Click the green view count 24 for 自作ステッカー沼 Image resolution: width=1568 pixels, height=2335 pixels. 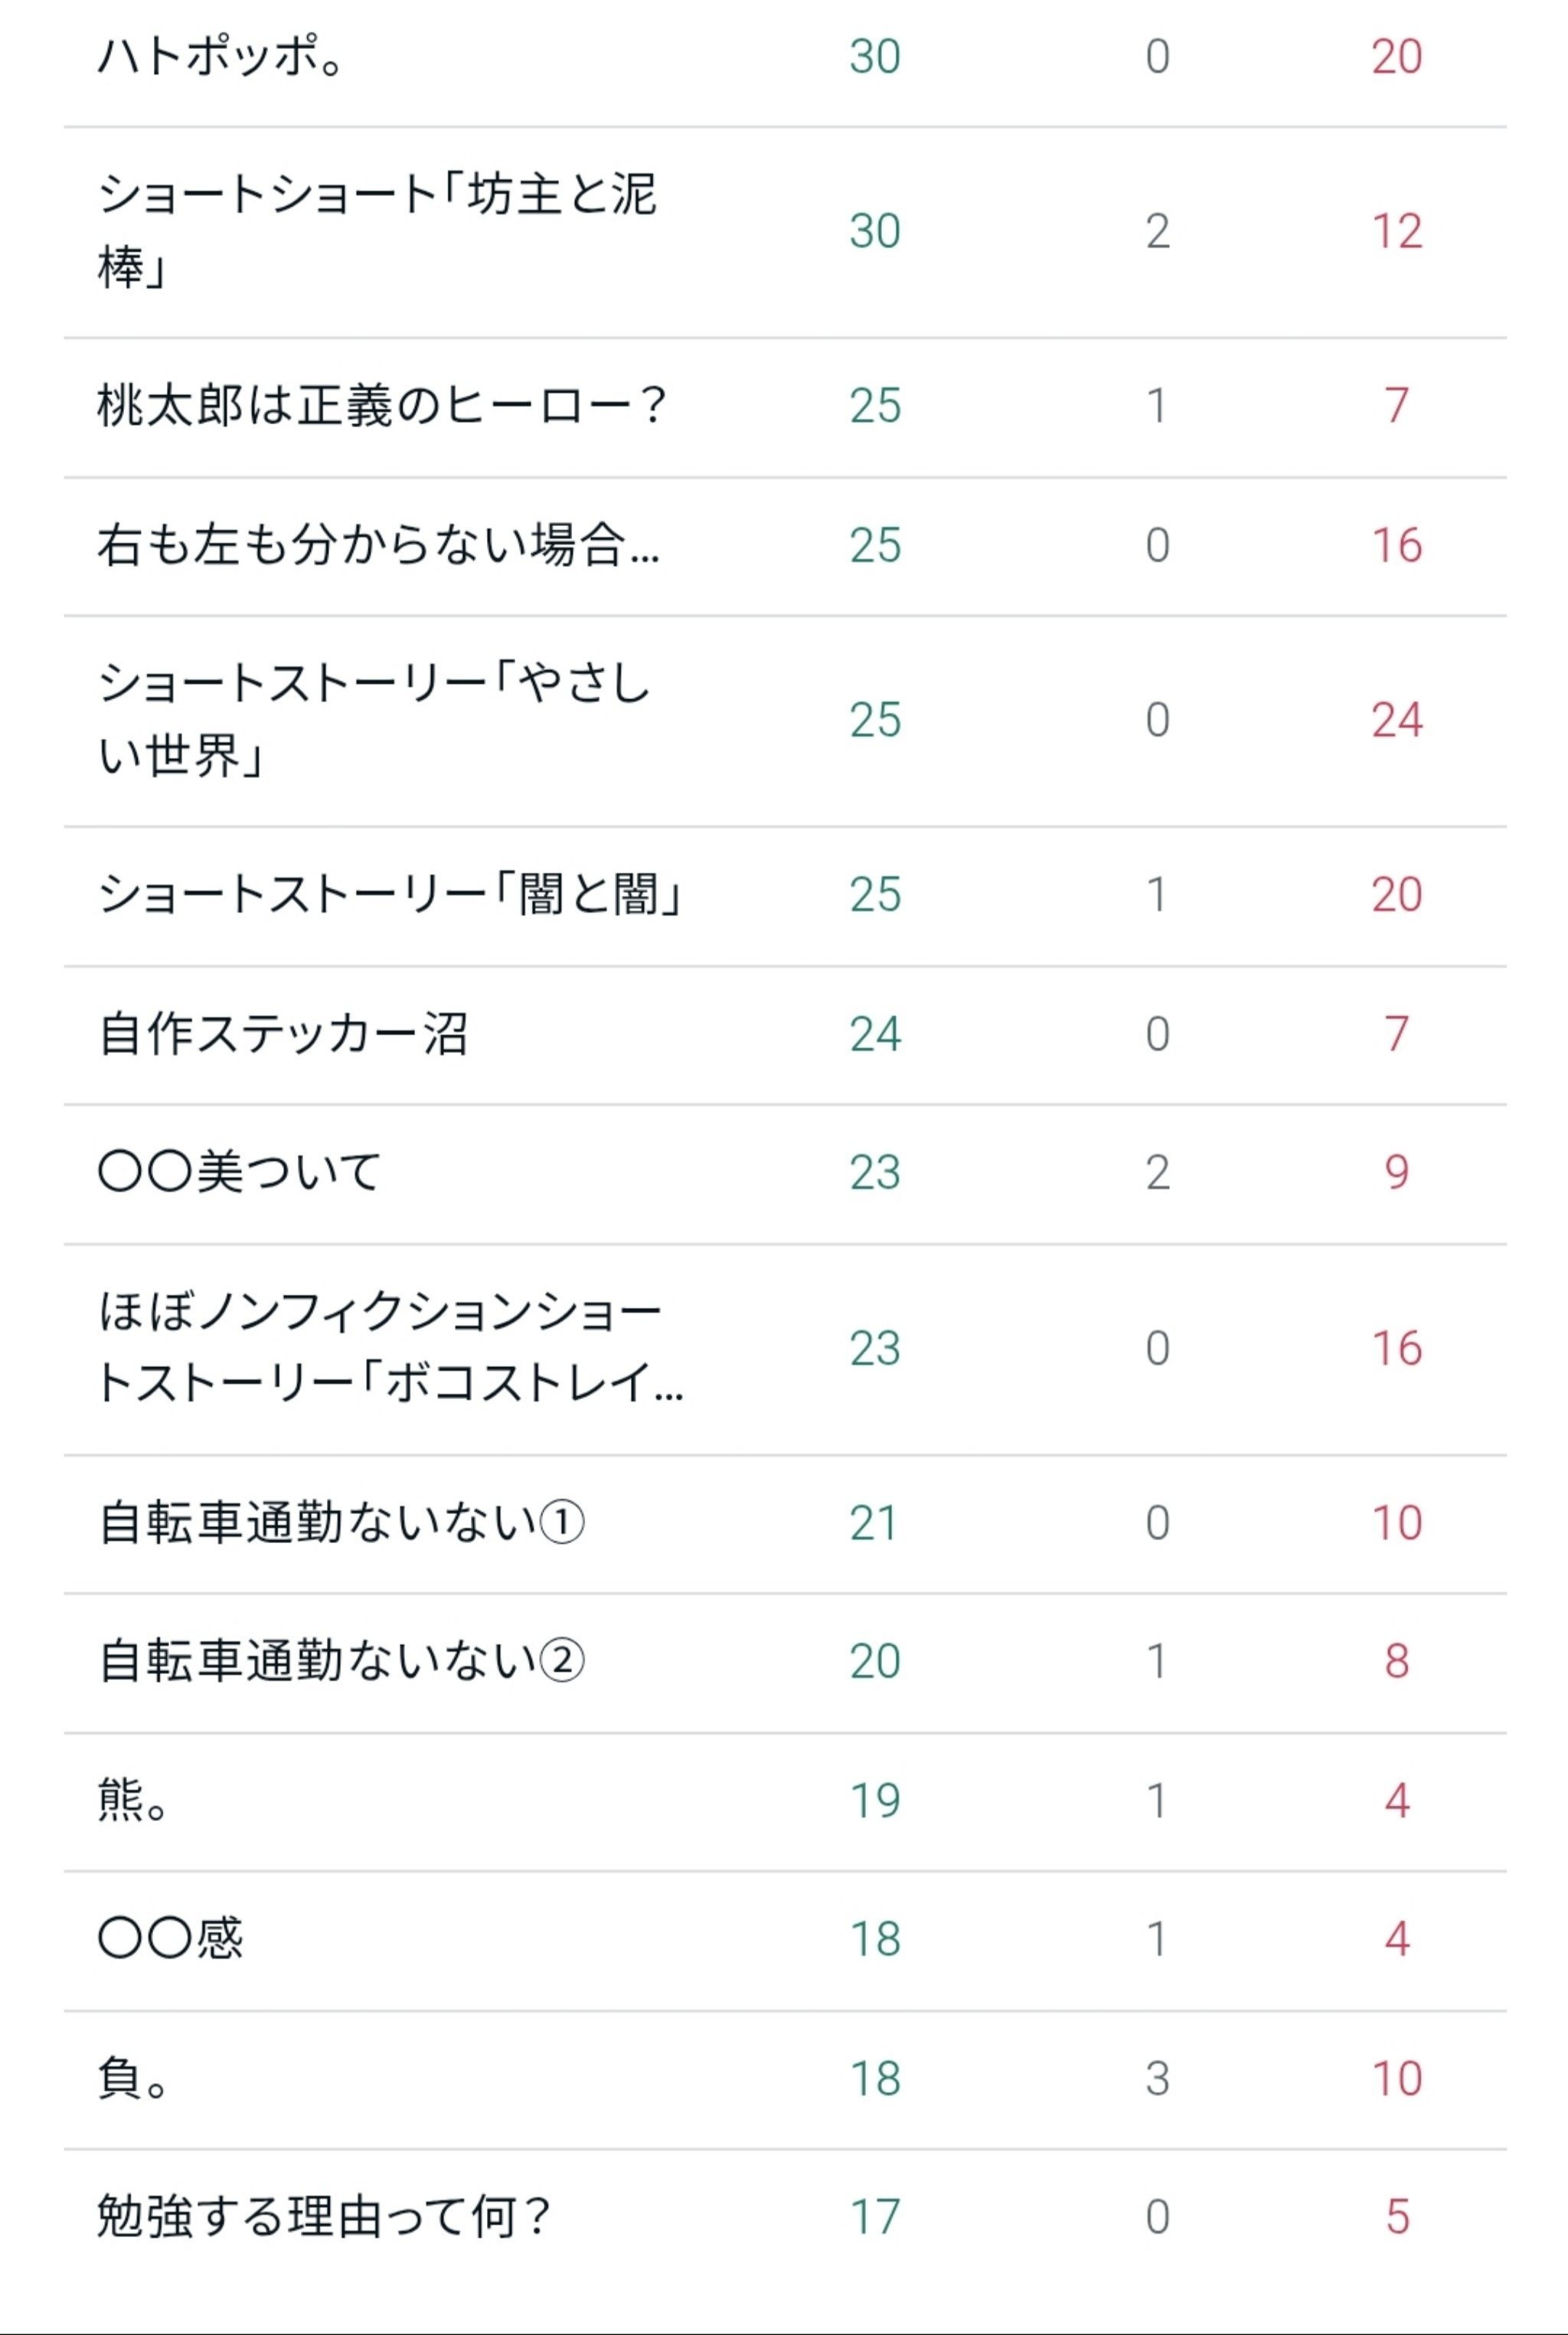pos(875,1034)
